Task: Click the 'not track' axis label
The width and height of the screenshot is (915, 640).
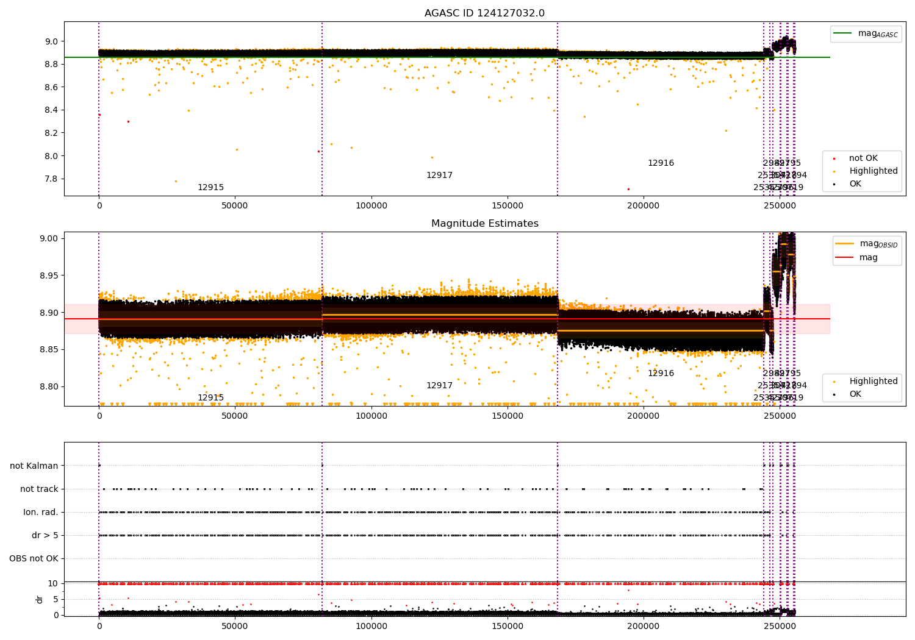Action: click(39, 489)
